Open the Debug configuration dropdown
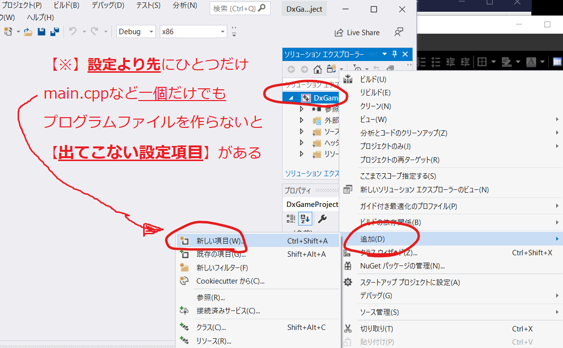 151,32
